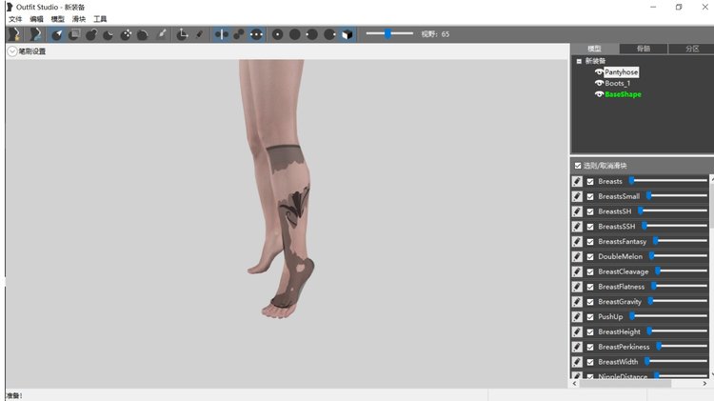This screenshot has height=401, width=714.
Task: Select the Boots_1 mesh in tree
Action: click(618, 83)
